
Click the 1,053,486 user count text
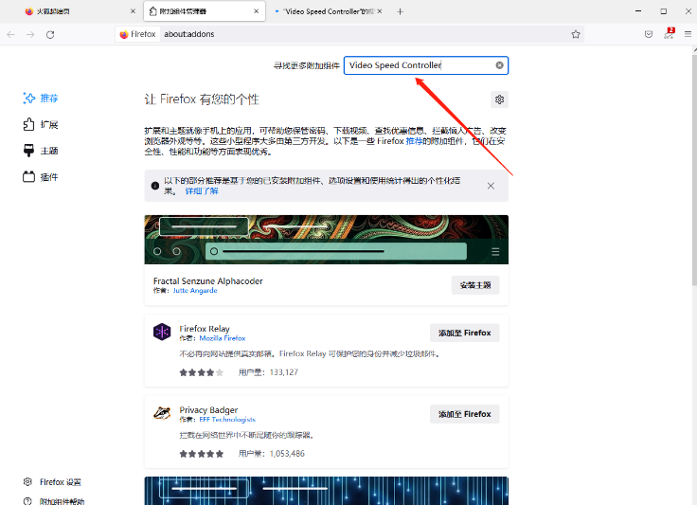point(287,454)
